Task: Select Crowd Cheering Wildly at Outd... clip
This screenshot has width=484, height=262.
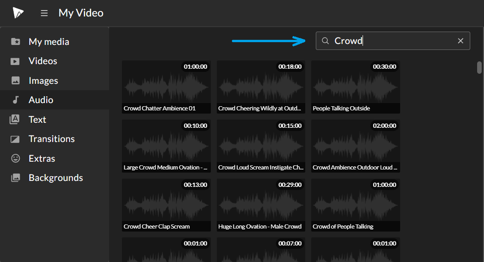Action: click(261, 87)
